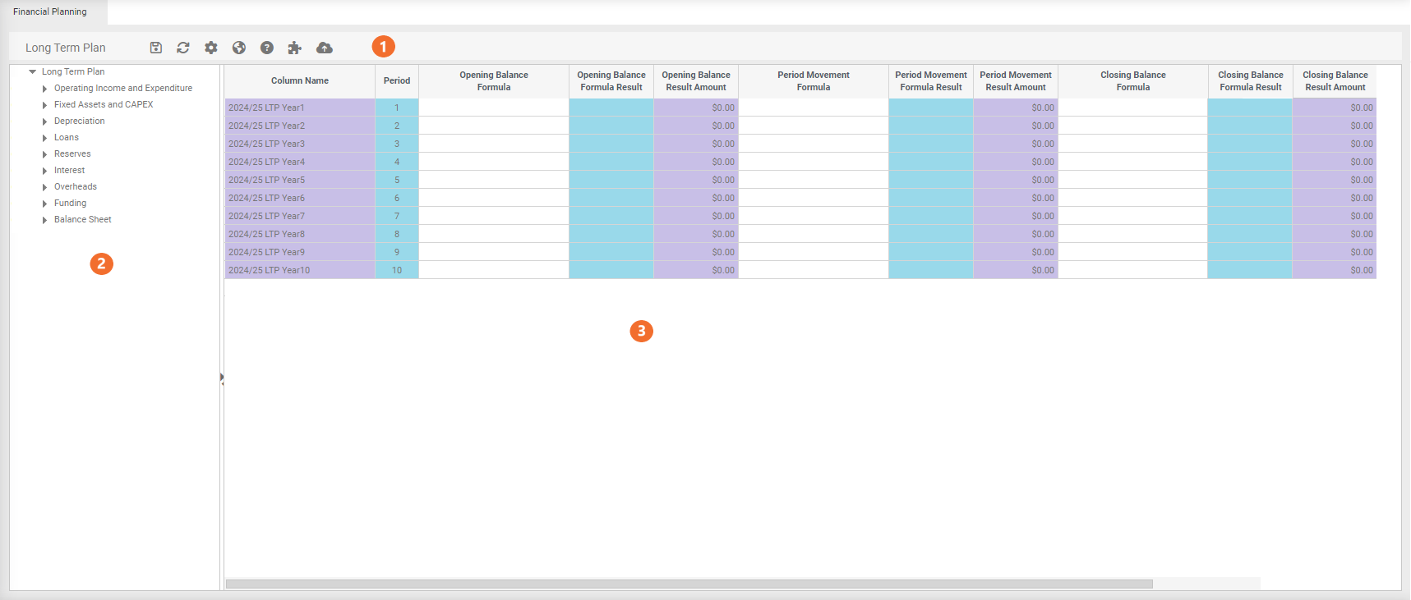The height and width of the screenshot is (600, 1411).
Task: Expand the Operating Income and Expenditure node
Action: point(44,89)
